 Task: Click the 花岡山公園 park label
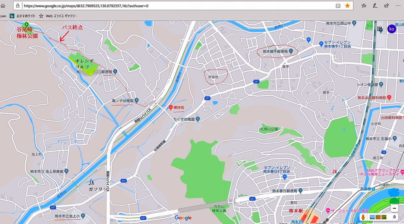pyautogui.click(x=269, y=129)
